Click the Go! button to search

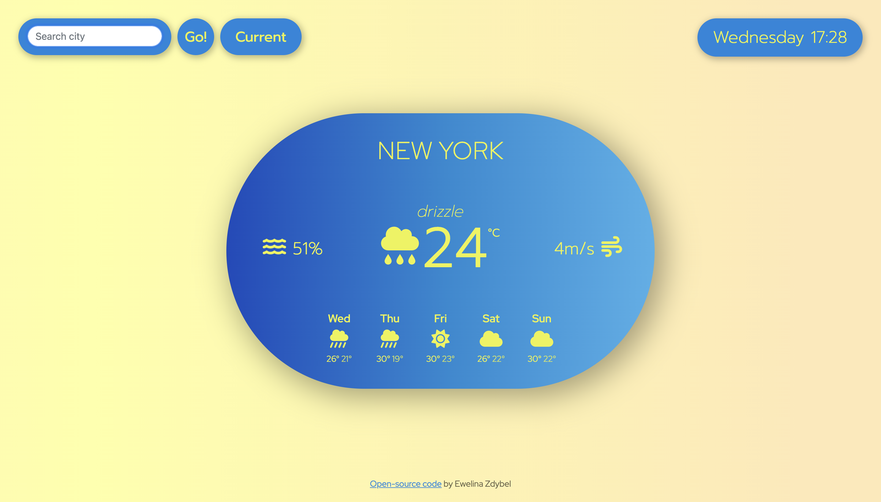[x=197, y=36]
